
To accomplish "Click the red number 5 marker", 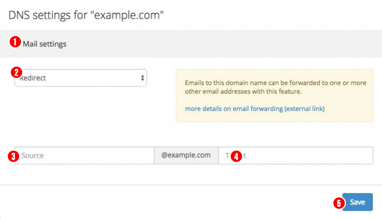I will pos(339,203).
